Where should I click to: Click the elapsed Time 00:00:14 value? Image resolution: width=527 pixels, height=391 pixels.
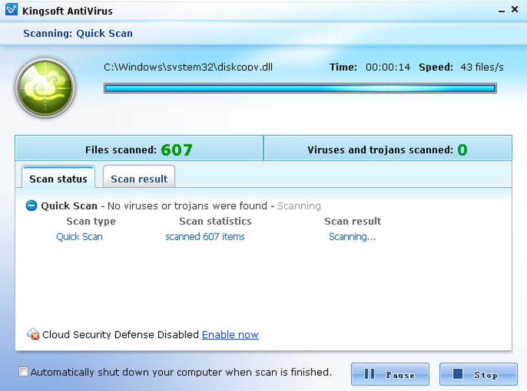click(x=388, y=67)
